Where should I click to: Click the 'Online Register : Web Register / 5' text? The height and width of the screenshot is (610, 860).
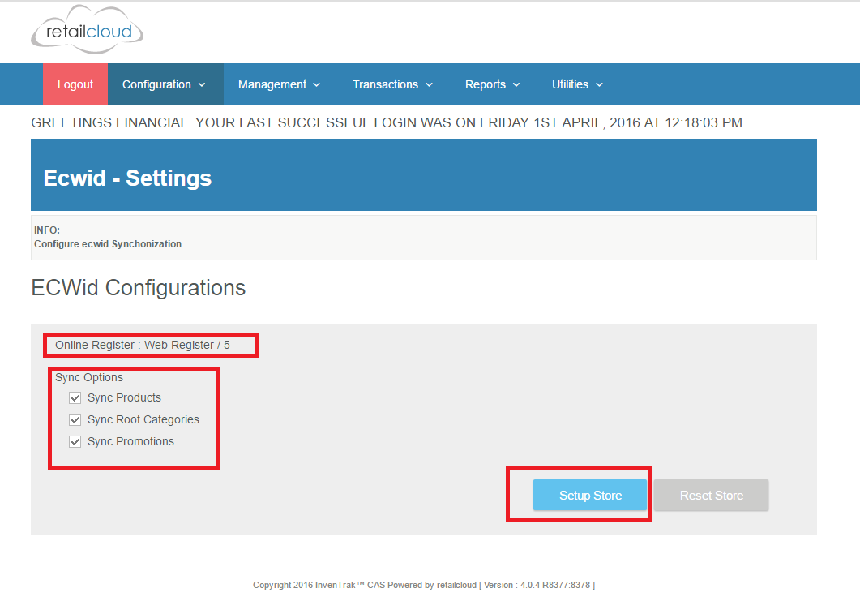click(143, 345)
